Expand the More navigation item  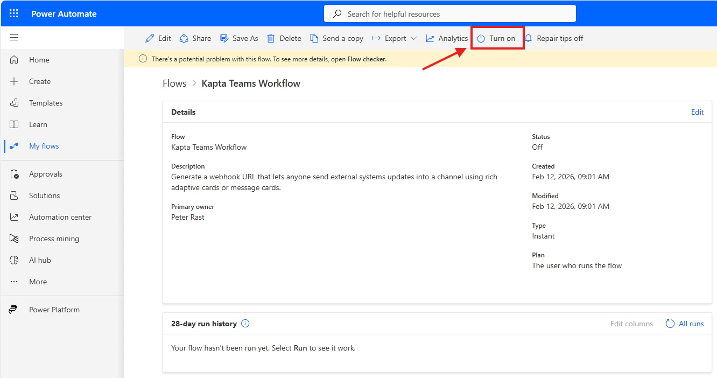(38, 282)
